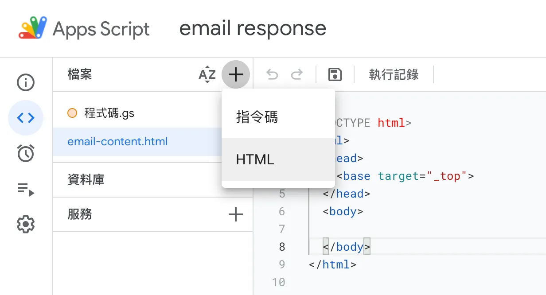The height and width of the screenshot is (295, 546).
Task: Open the 程式碼.gs file
Action: pyautogui.click(x=109, y=113)
